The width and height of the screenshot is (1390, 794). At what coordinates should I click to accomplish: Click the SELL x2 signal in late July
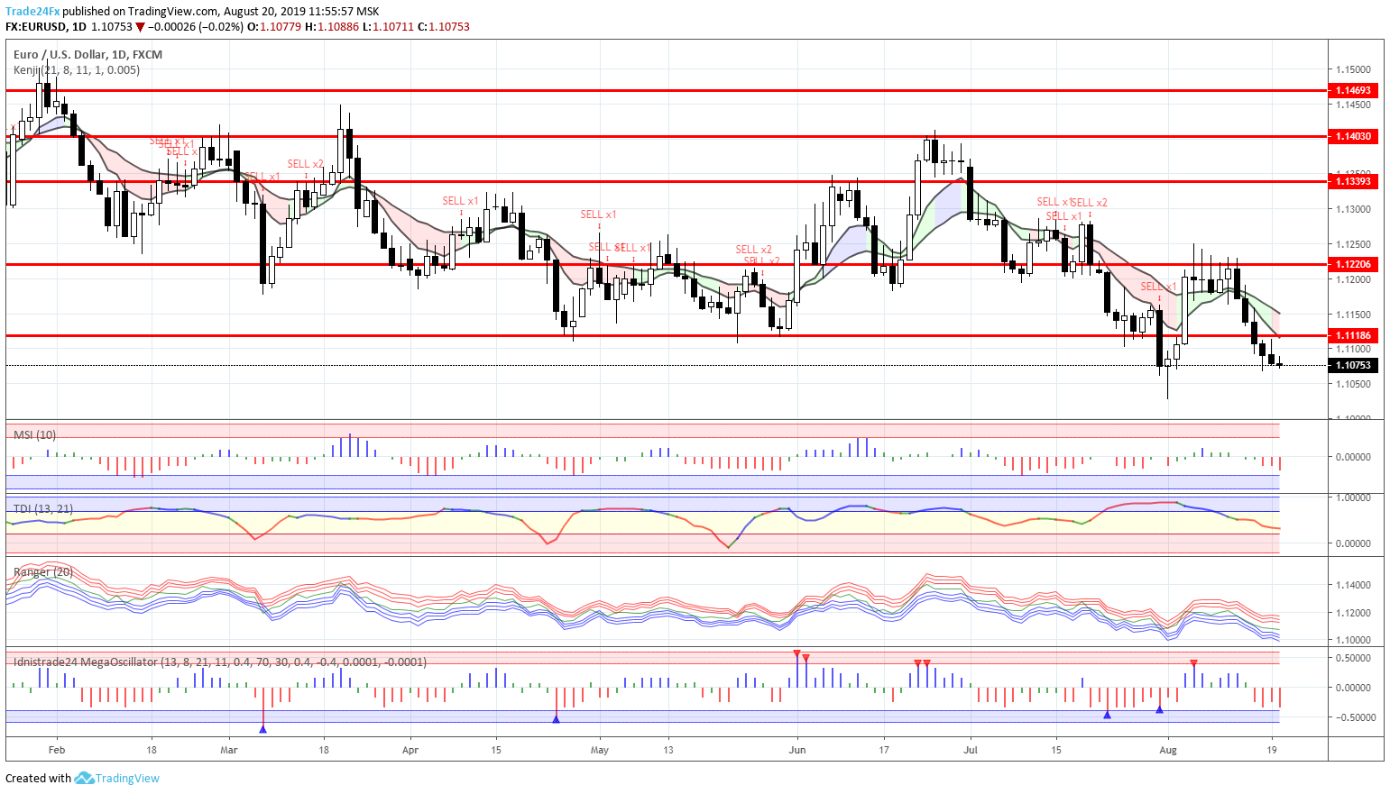click(1090, 203)
